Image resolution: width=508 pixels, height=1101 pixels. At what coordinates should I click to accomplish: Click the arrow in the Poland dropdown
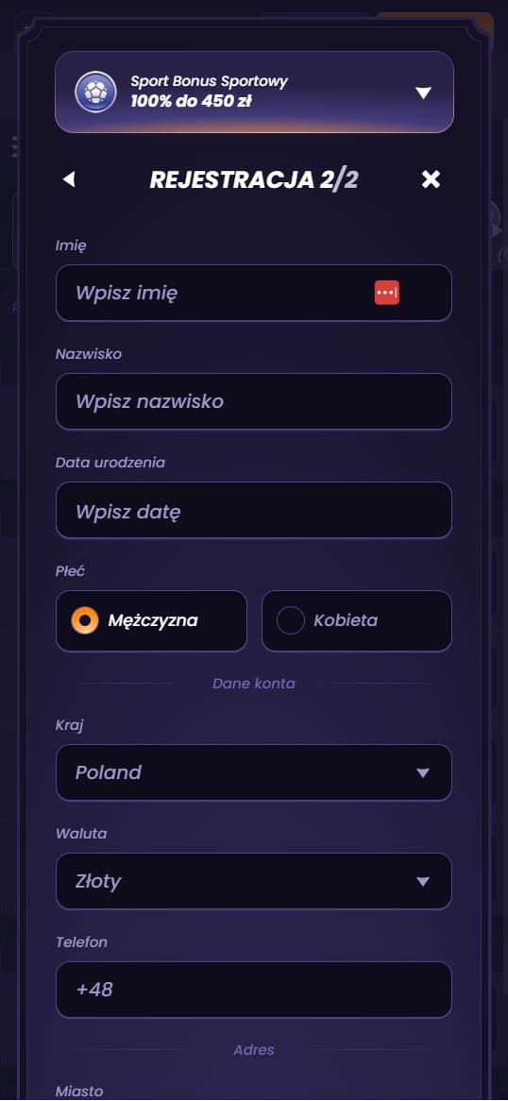point(423,773)
